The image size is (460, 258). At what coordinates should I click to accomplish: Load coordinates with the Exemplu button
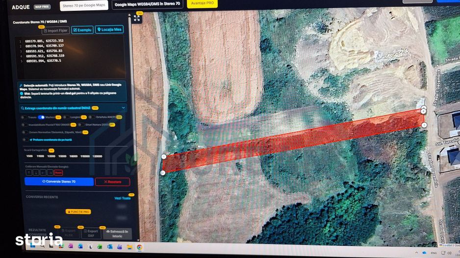[x=82, y=30]
